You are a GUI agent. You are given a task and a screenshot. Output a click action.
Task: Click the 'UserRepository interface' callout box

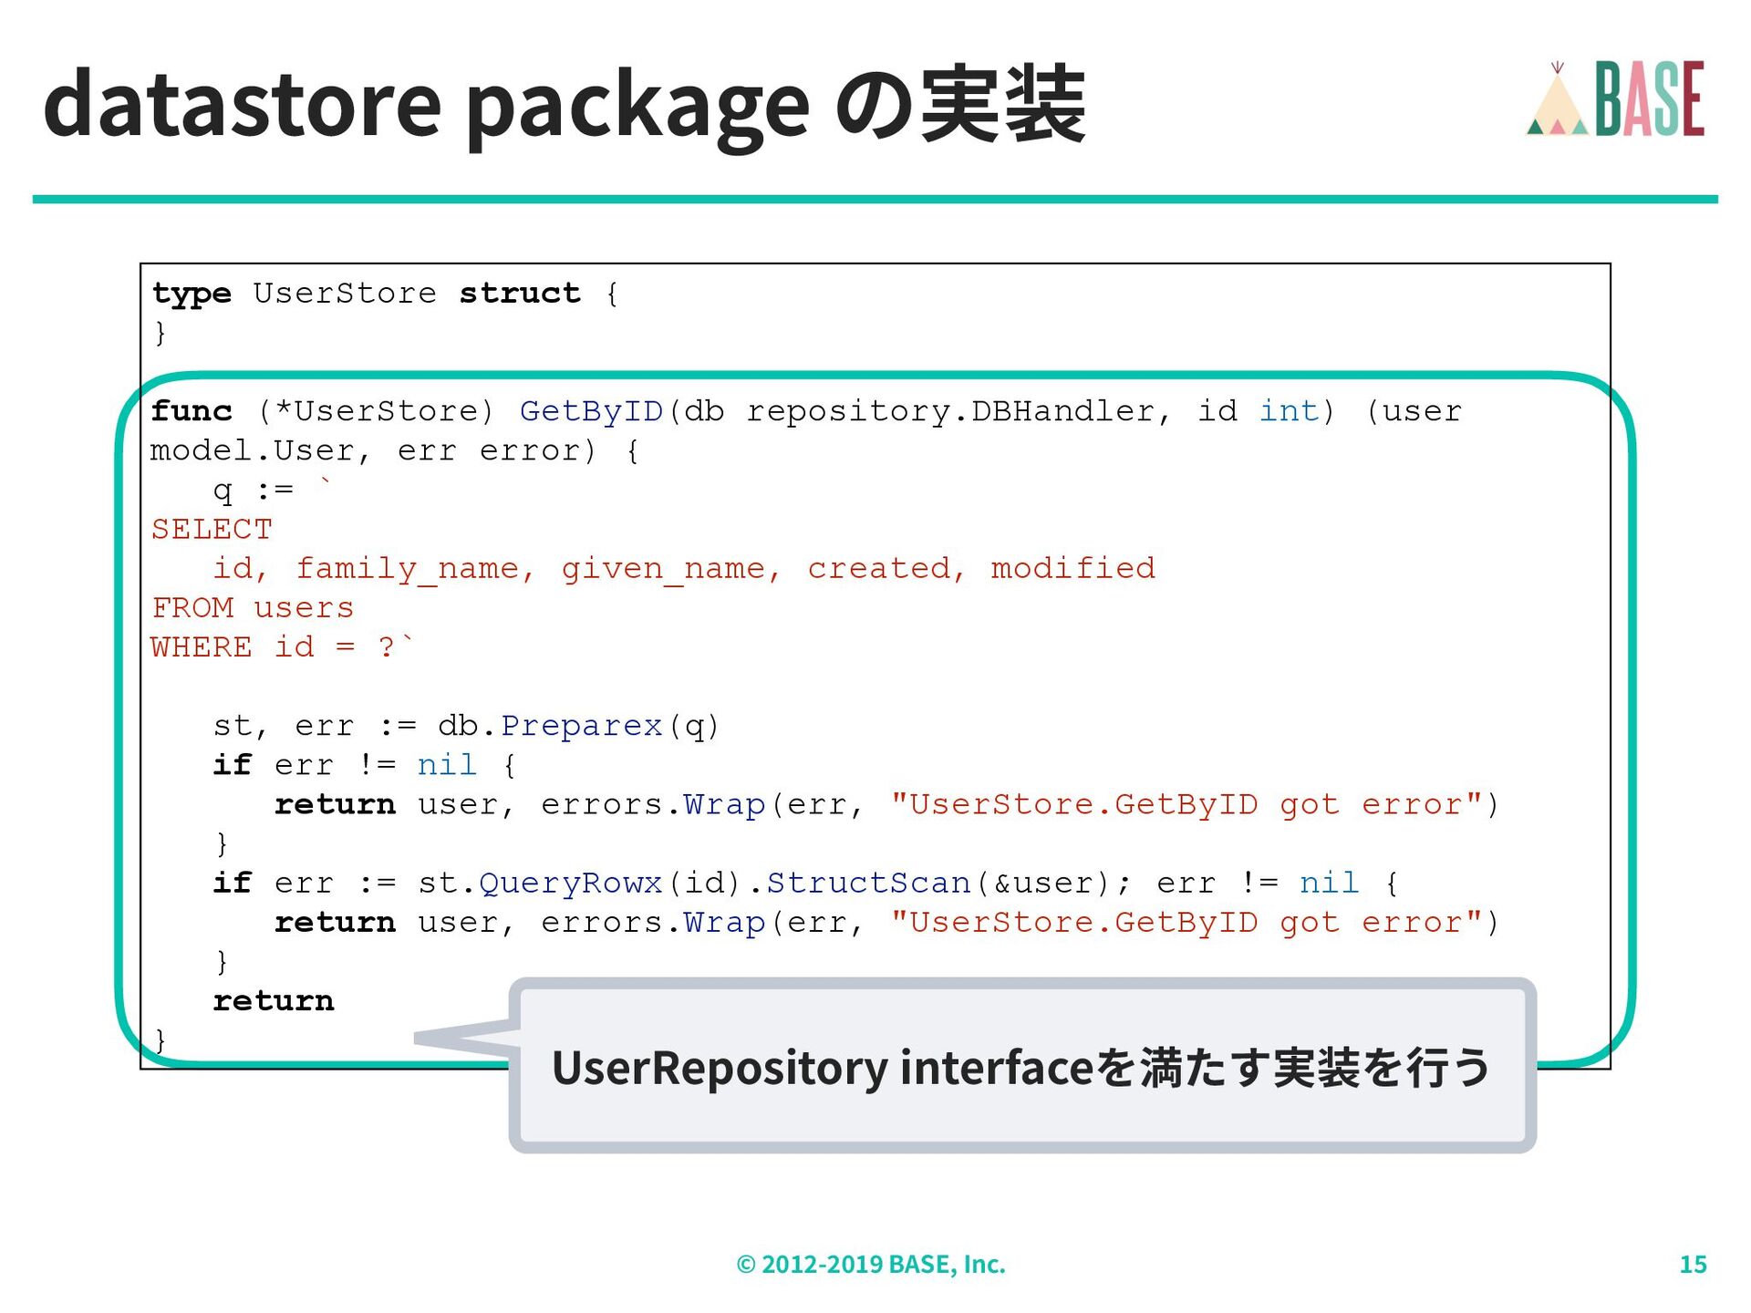pos(1021,1067)
